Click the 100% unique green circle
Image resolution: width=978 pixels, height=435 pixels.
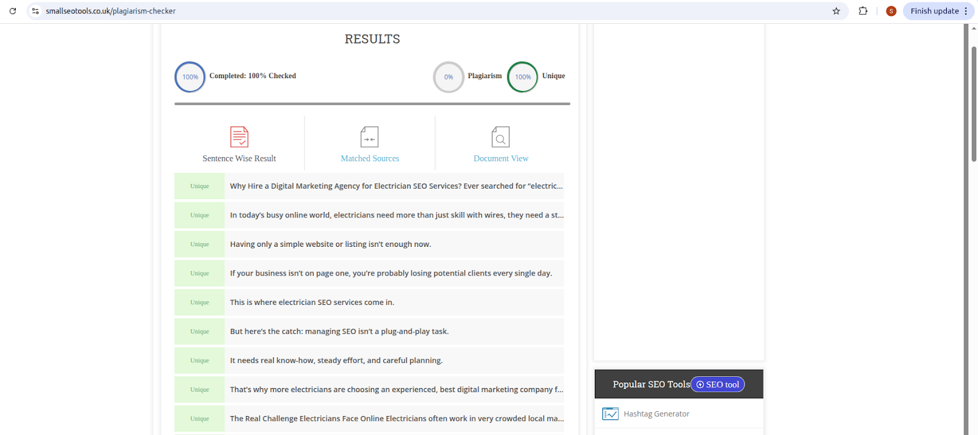click(523, 77)
